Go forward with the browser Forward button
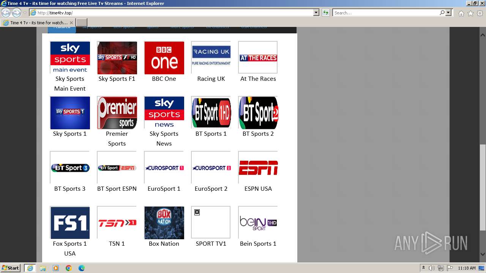Image resolution: width=486 pixels, height=273 pixels. click(16, 13)
